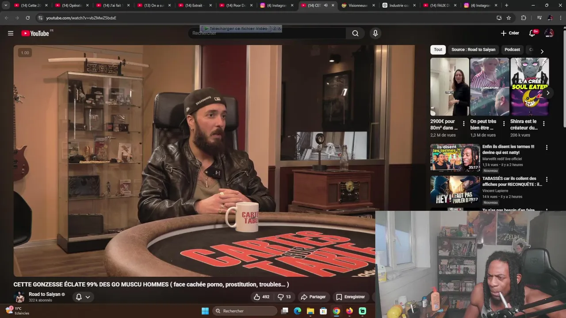Go forward in browser history
The width and height of the screenshot is (566, 318).
pyautogui.click(x=17, y=18)
